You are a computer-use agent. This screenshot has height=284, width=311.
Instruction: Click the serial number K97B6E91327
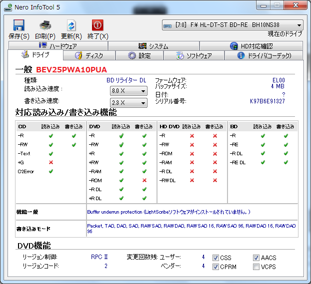pos(267,101)
